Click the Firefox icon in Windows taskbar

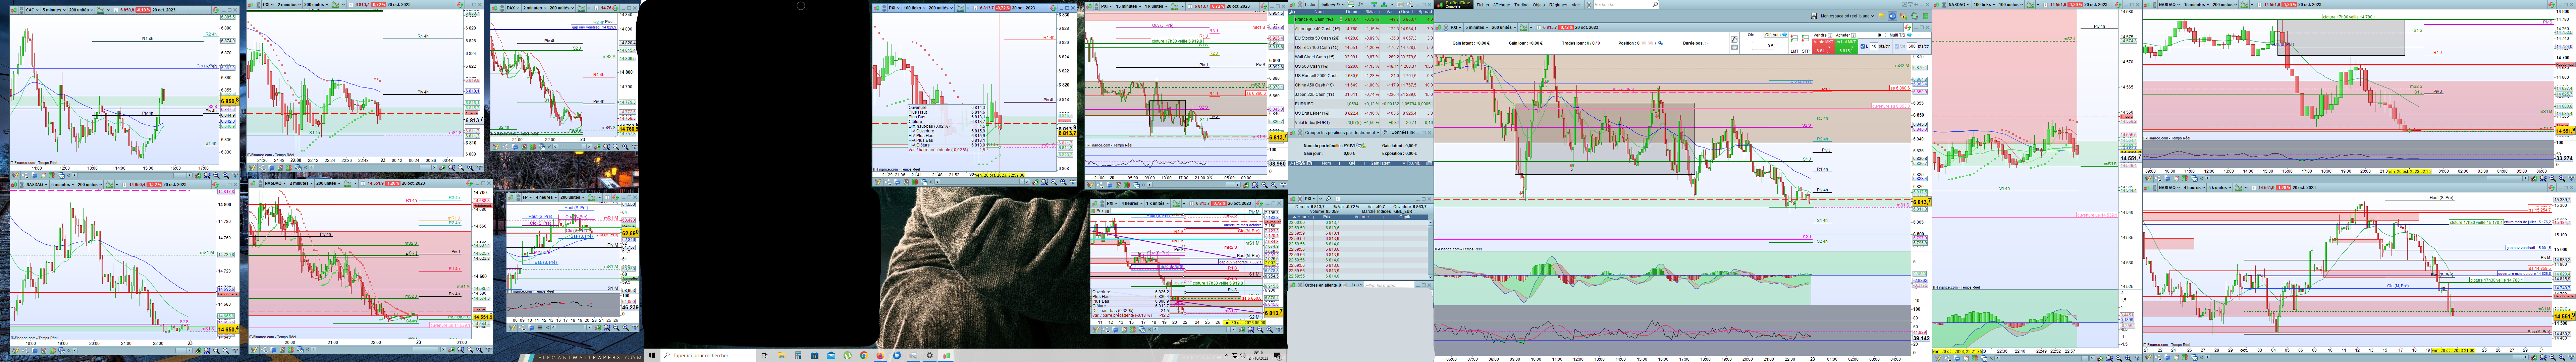tap(880, 355)
